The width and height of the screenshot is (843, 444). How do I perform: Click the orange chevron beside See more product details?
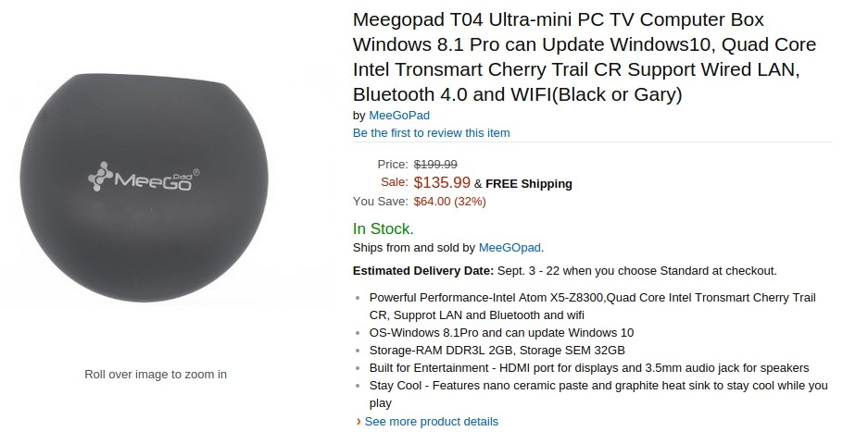tap(359, 422)
